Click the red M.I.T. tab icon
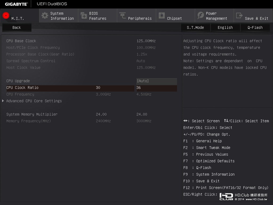273x205 pixels. click(x=6, y=15)
